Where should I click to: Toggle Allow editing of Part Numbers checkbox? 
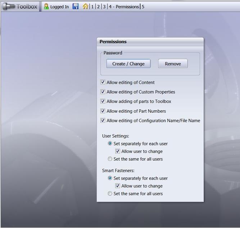coord(103,111)
